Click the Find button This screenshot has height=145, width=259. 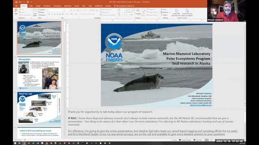tap(163, 10)
